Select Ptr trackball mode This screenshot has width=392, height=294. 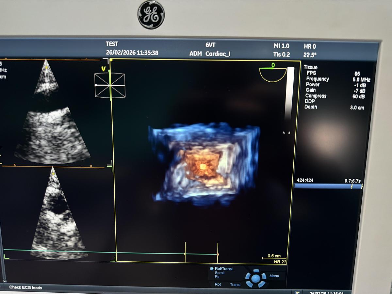coord(217,277)
